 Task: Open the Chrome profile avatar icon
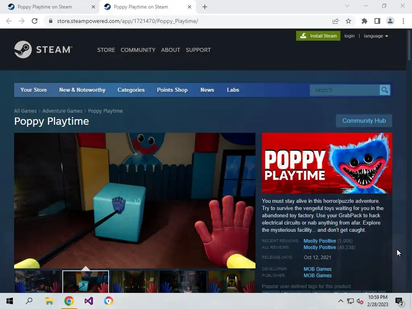390,21
